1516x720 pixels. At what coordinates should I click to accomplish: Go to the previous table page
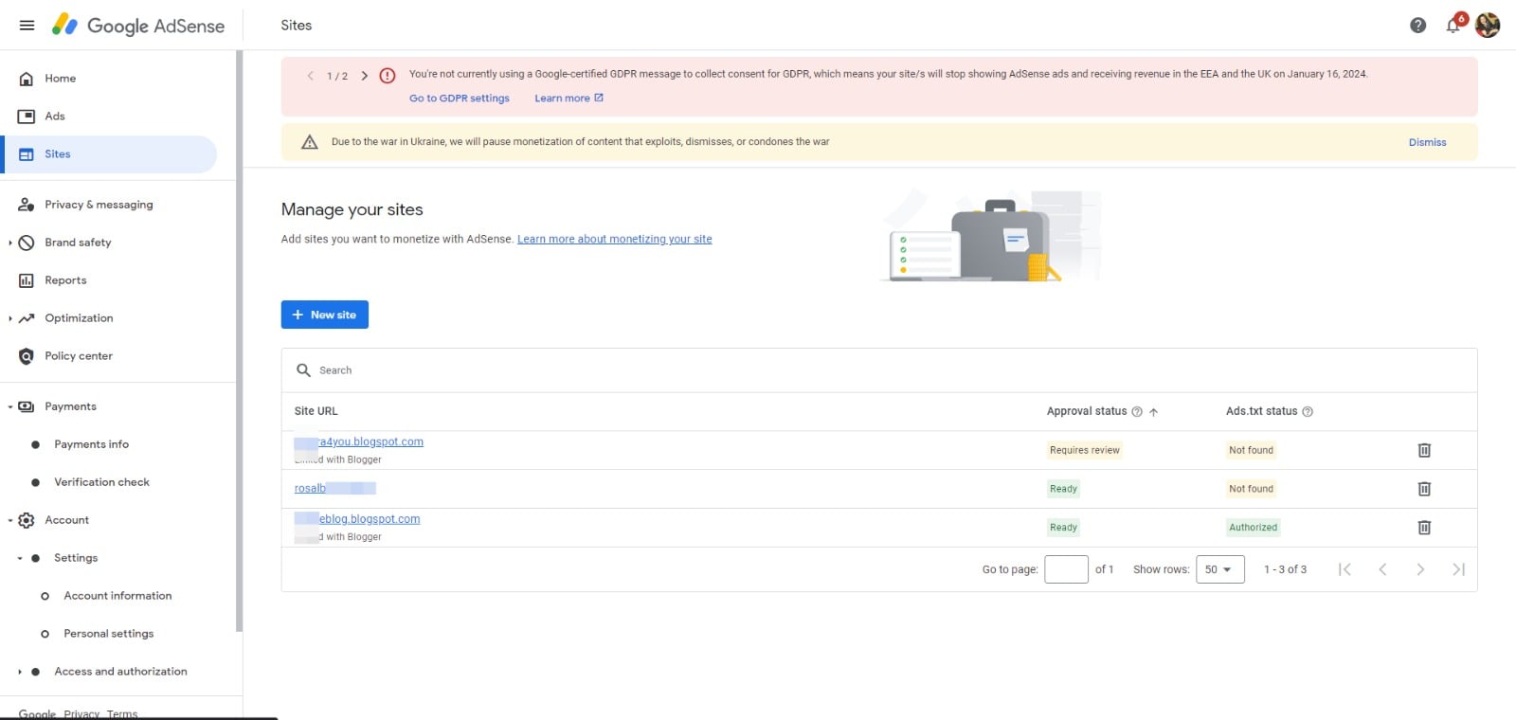coord(1382,569)
